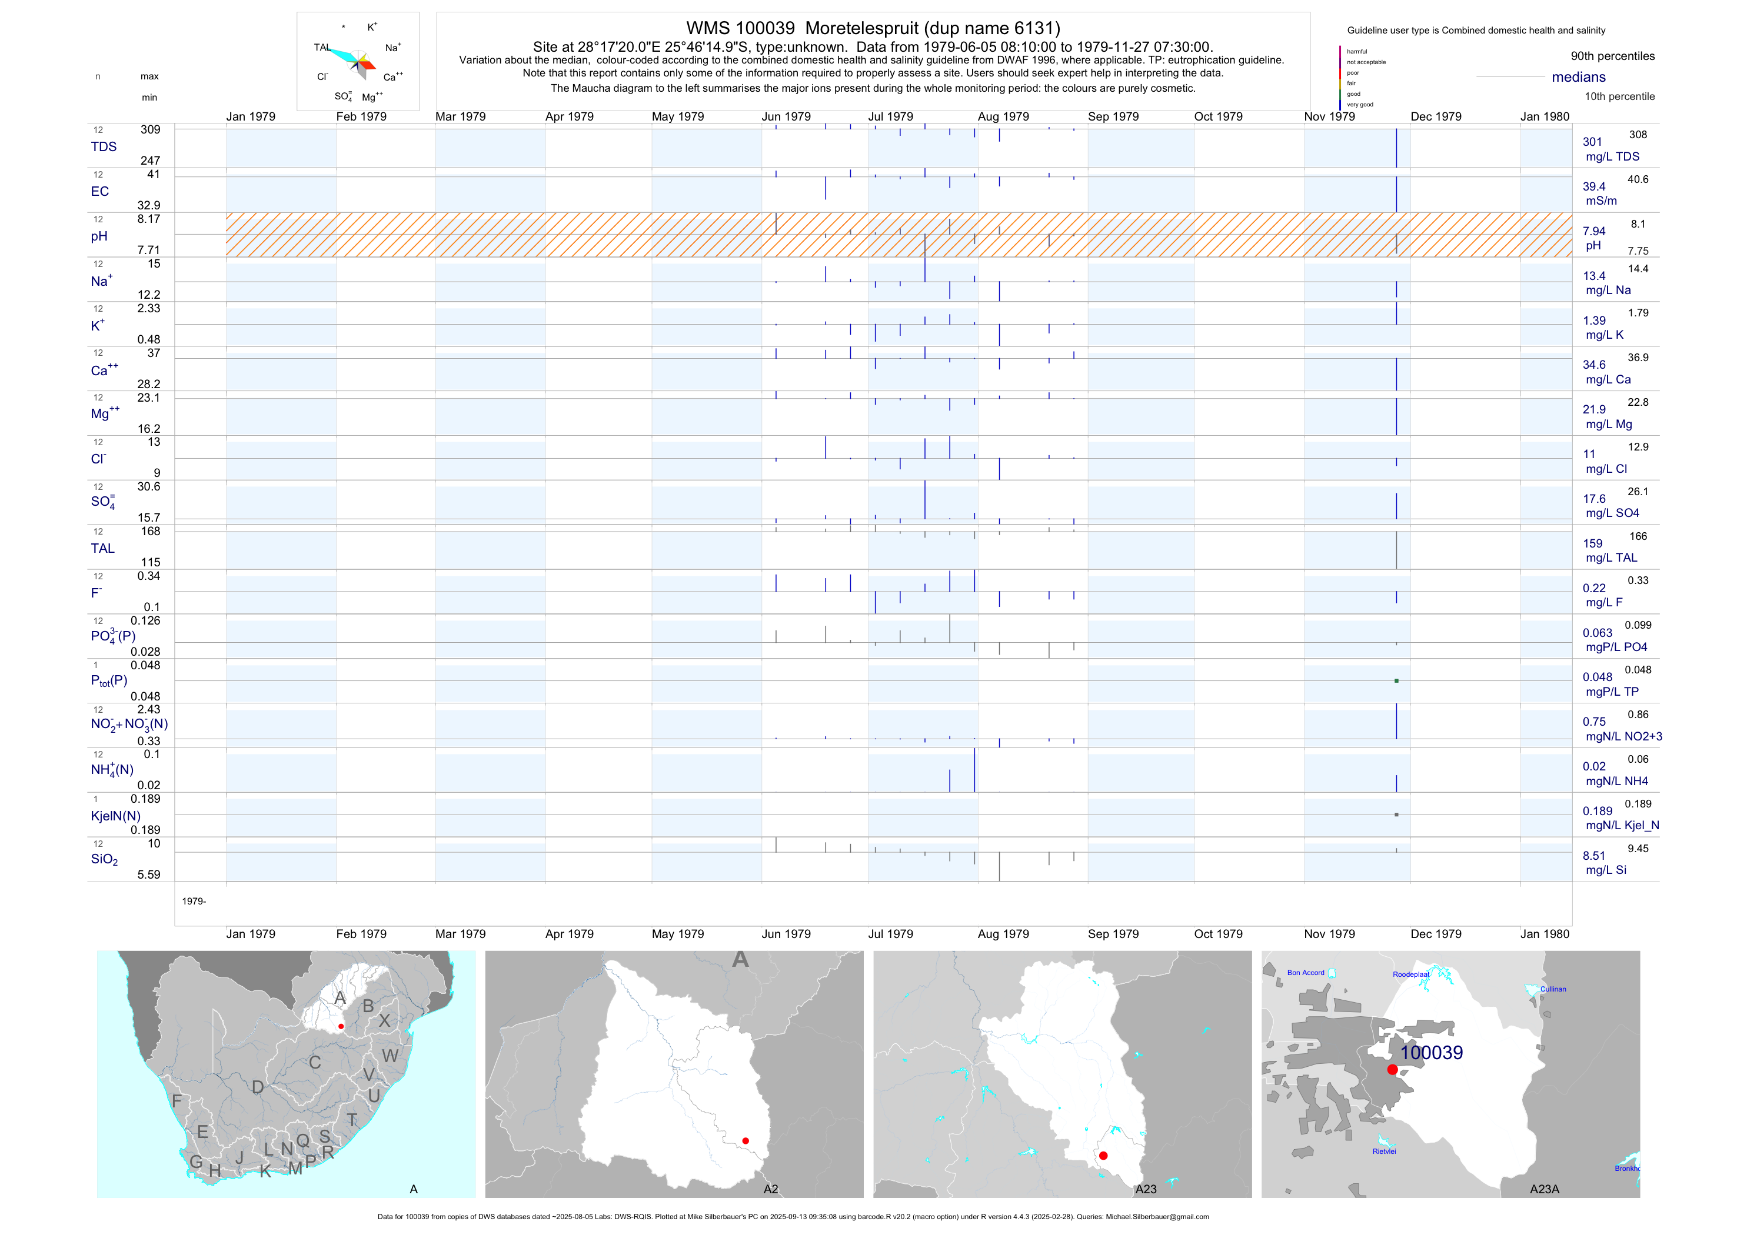Click red site marker on South Africa map

click(x=341, y=1027)
